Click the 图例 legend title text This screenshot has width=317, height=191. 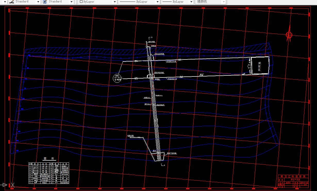click(49, 158)
